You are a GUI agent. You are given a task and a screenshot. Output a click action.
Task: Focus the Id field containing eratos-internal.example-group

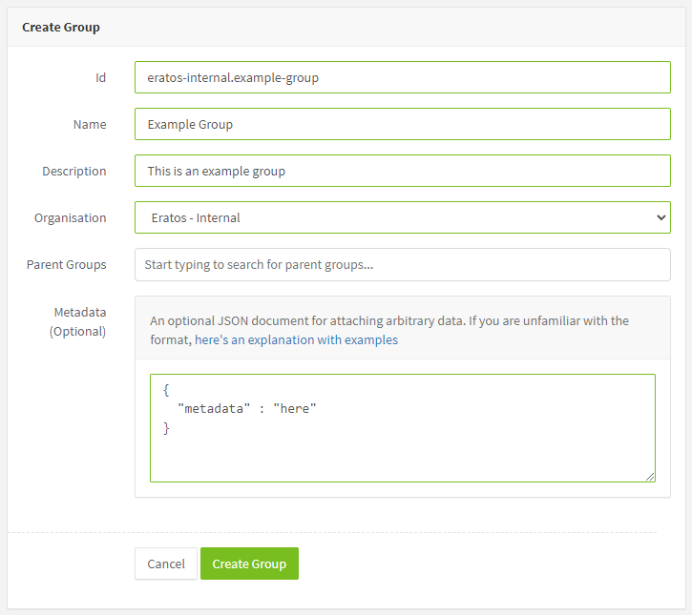tap(403, 77)
